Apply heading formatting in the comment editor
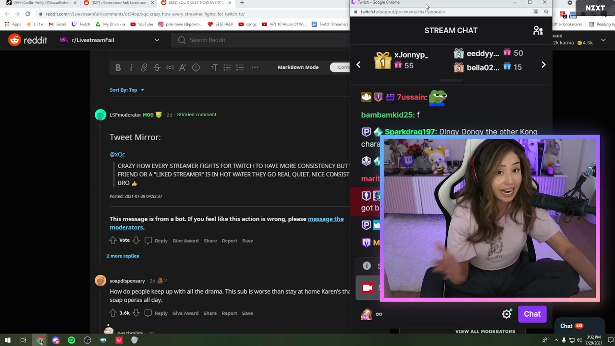 coord(214,68)
